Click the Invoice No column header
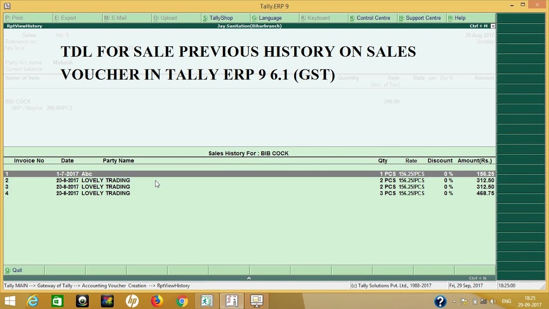This screenshot has width=549, height=309. [29, 161]
